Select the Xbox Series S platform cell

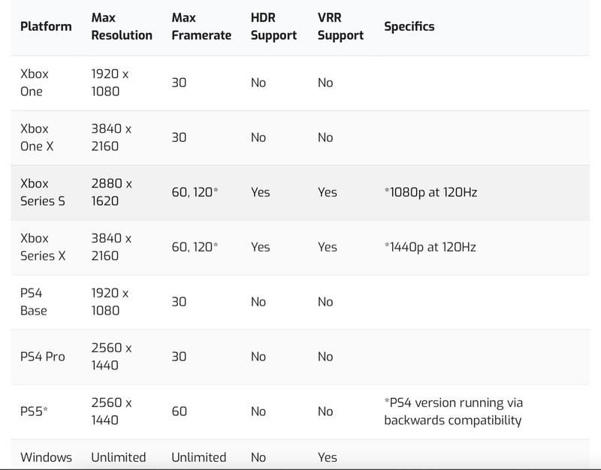pyautogui.click(x=38, y=192)
